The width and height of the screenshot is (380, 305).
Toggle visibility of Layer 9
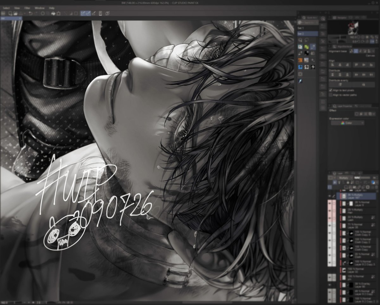tap(330, 204)
